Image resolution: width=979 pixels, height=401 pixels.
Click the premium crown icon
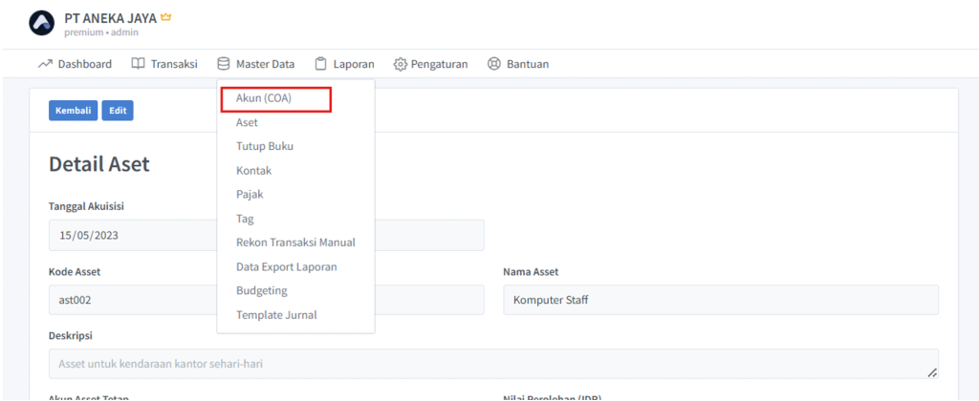(x=164, y=17)
